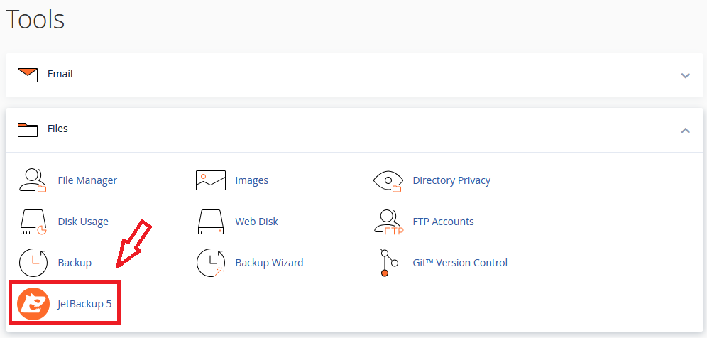This screenshot has width=707, height=338.
Task: Open the Backup Wizard link
Action: 269,263
